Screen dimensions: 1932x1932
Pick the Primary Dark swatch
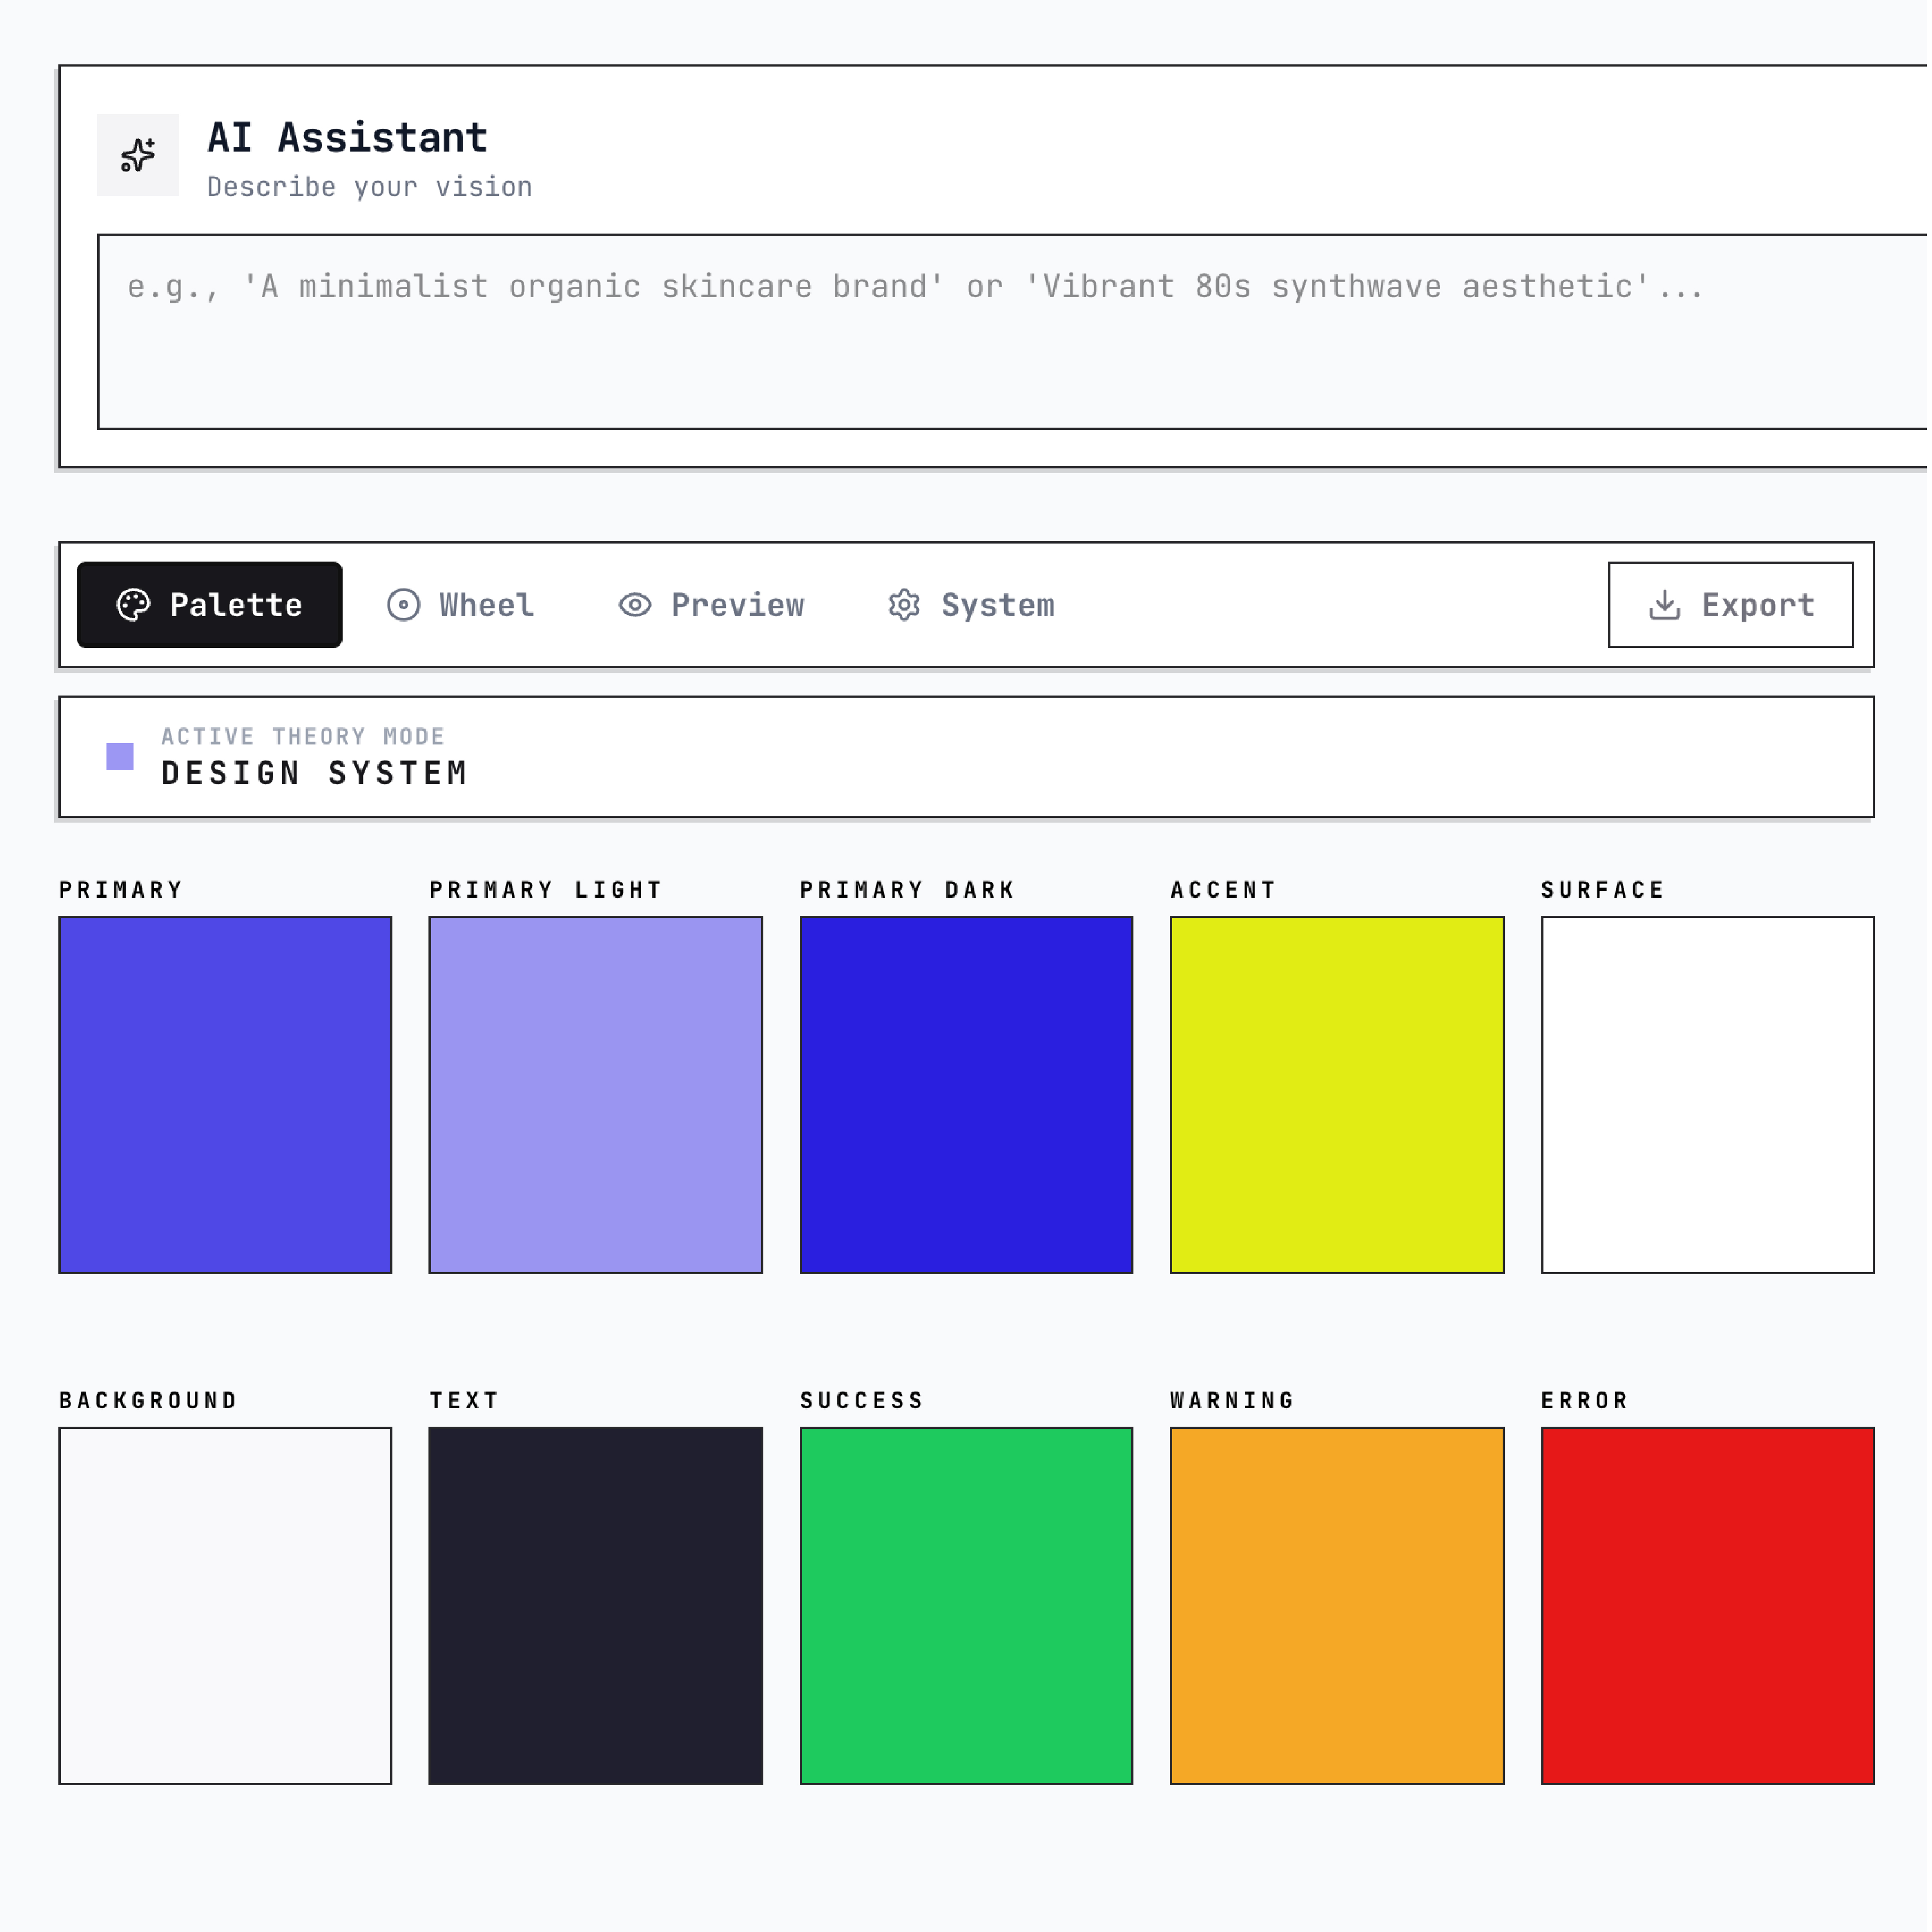tap(966, 1095)
